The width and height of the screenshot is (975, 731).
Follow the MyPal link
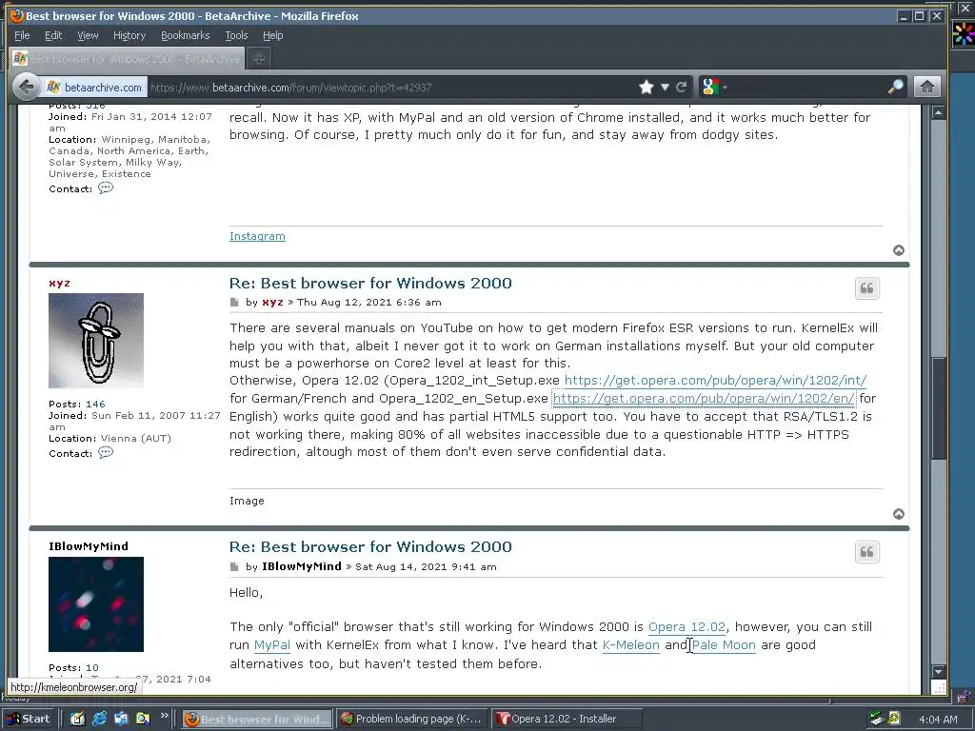tap(272, 645)
